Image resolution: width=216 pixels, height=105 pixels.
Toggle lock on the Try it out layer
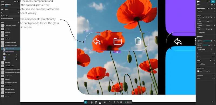click(17, 54)
